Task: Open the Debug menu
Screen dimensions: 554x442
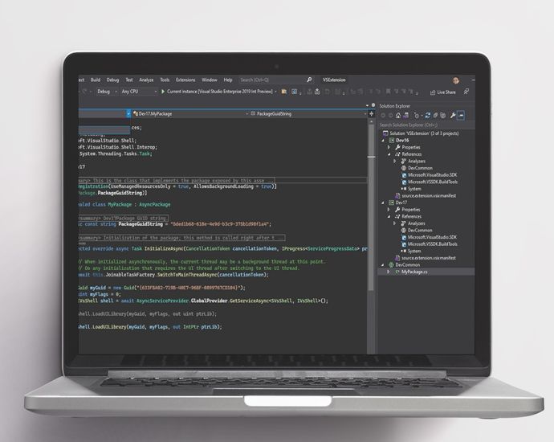Action: [112, 80]
